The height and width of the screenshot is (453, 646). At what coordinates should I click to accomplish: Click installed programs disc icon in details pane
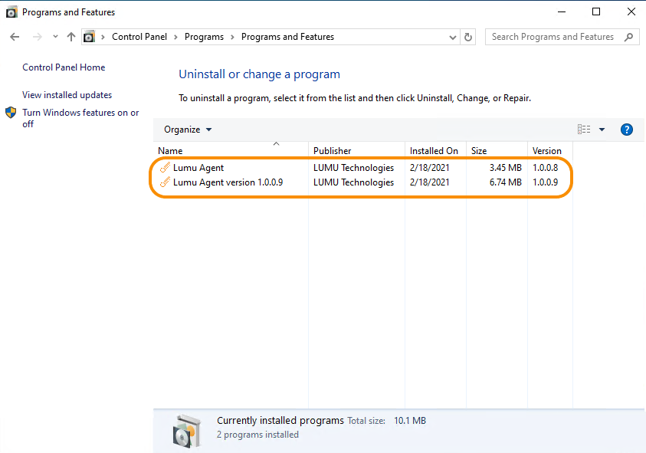tap(187, 431)
